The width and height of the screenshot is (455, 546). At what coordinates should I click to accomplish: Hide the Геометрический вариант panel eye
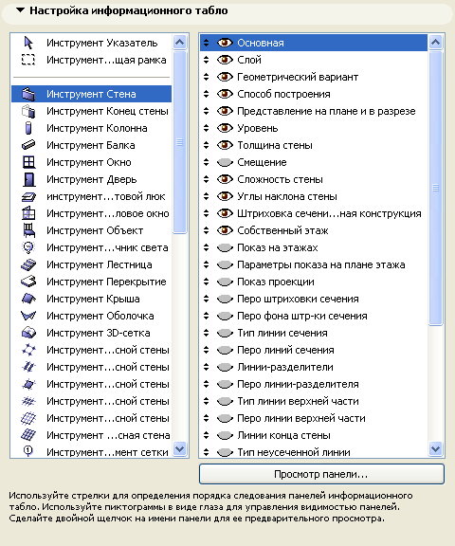(x=225, y=77)
